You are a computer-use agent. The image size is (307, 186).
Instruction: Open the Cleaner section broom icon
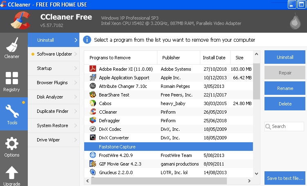(x=11, y=45)
